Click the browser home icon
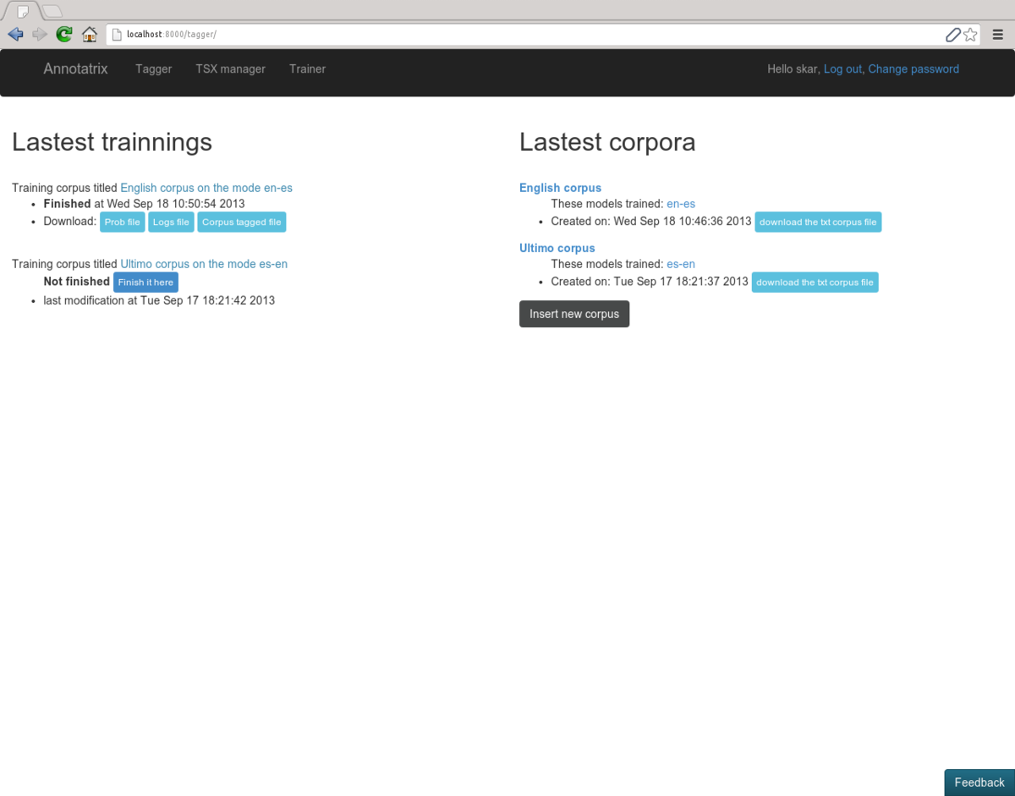This screenshot has height=796, width=1015. pos(89,34)
